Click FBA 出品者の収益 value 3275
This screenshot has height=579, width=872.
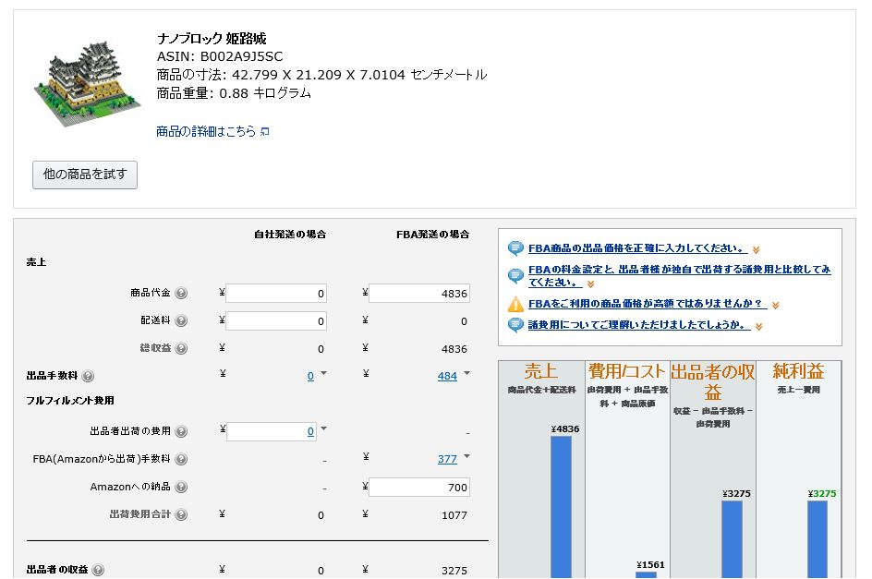tap(454, 571)
